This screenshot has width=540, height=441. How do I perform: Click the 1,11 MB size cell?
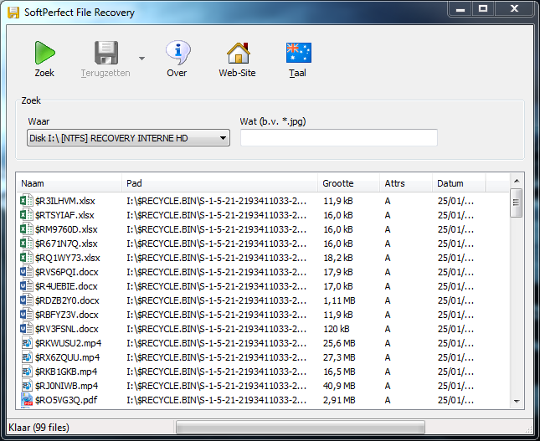tap(339, 300)
